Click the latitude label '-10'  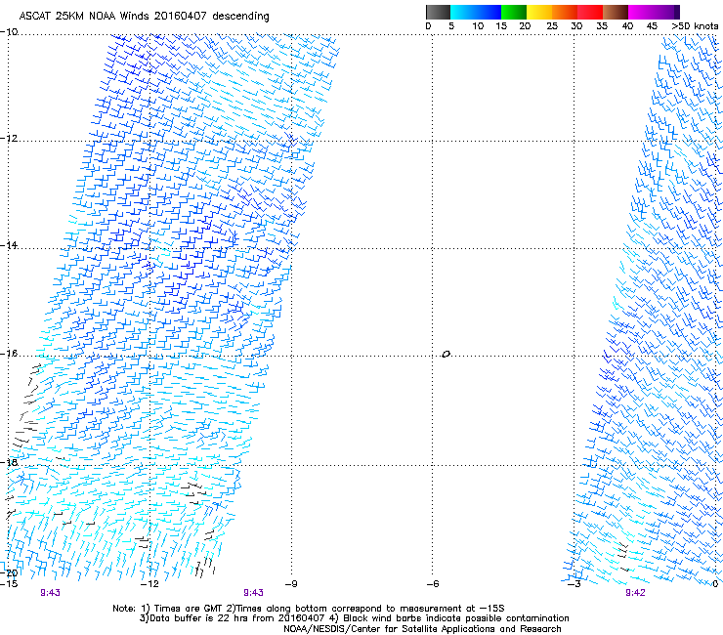pyautogui.click(x=9, y=32)
